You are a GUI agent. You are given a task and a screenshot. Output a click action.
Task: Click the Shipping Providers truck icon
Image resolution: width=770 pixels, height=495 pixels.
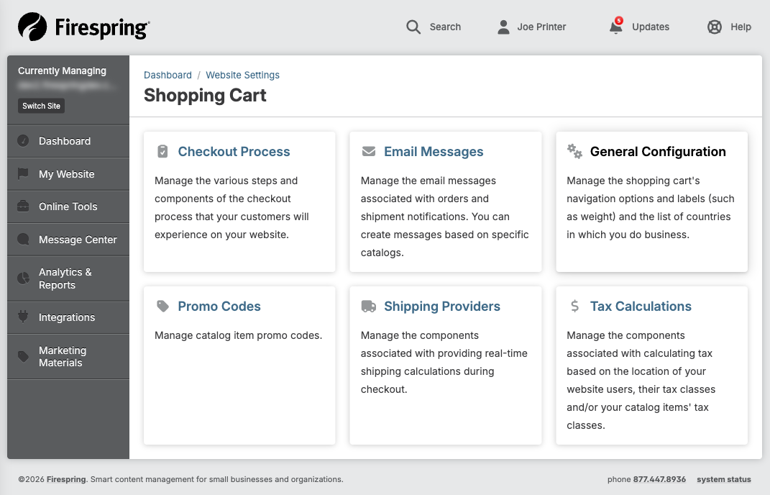(369, 306)
